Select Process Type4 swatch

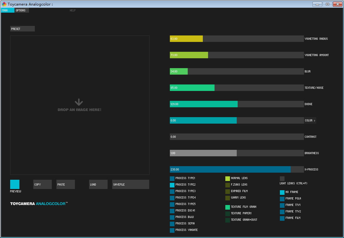point(172,198)
